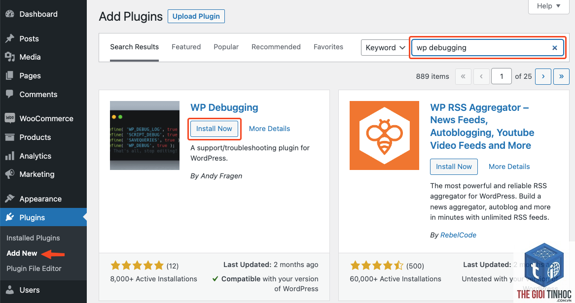Open the Users menu item
This screenshot has height=303, width=575.
(43, 290)
